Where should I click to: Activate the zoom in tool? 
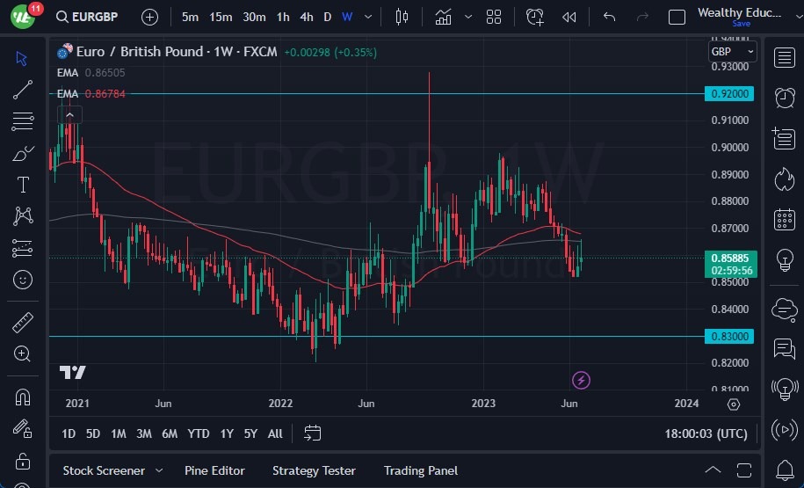(x=23, y=353)
